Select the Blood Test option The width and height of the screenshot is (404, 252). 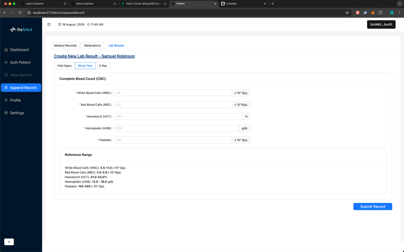[x=85, y=66]
